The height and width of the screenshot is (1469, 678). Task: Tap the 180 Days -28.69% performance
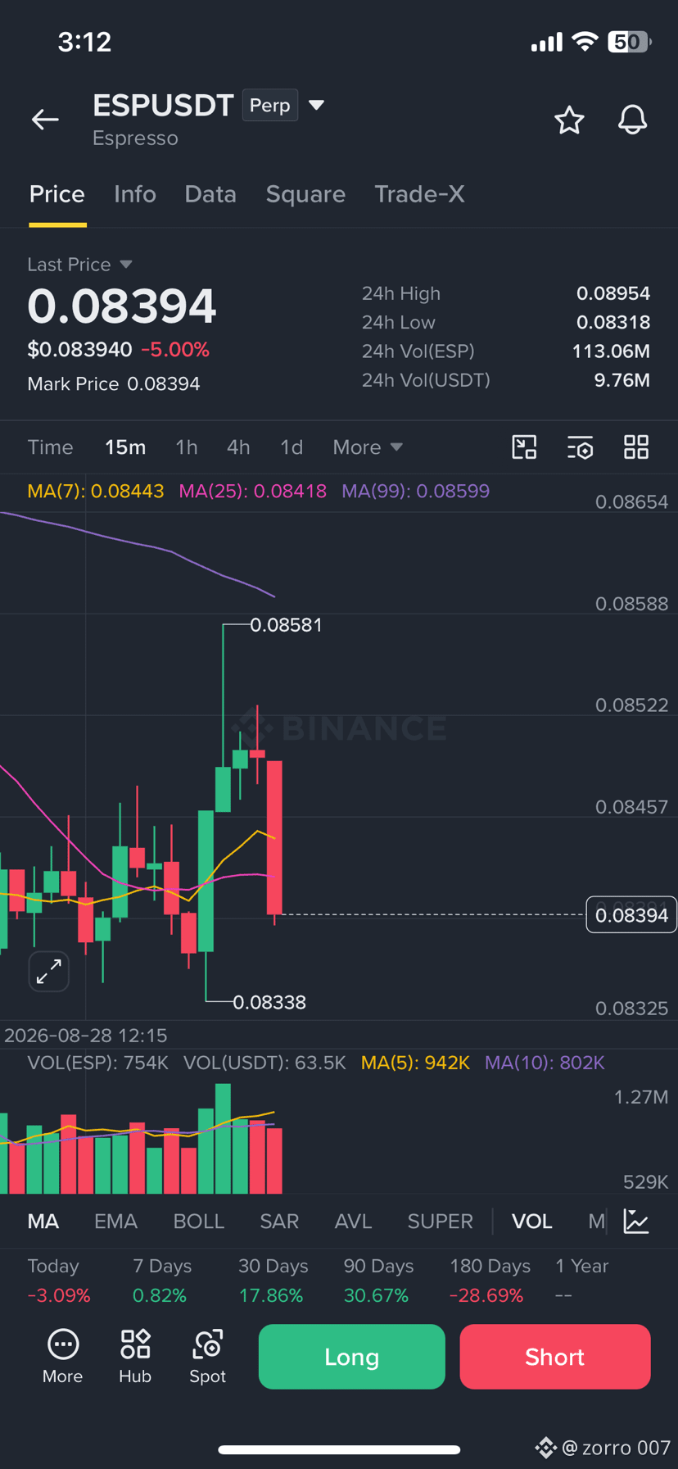click(490, 1281)
